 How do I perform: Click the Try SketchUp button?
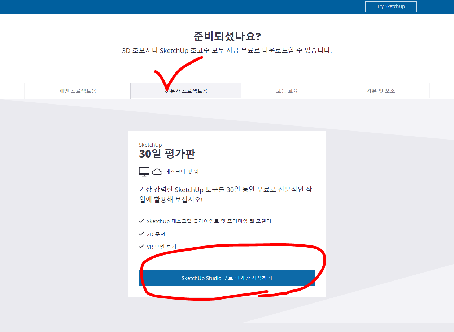[x=391, y=6]
